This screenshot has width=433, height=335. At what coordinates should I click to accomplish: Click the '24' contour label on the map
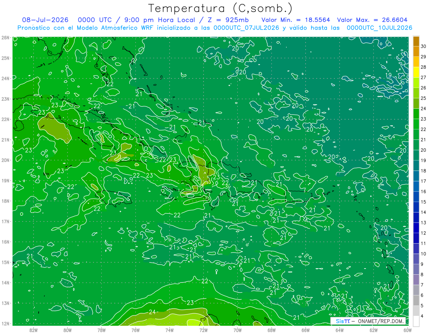coord(152,312)
